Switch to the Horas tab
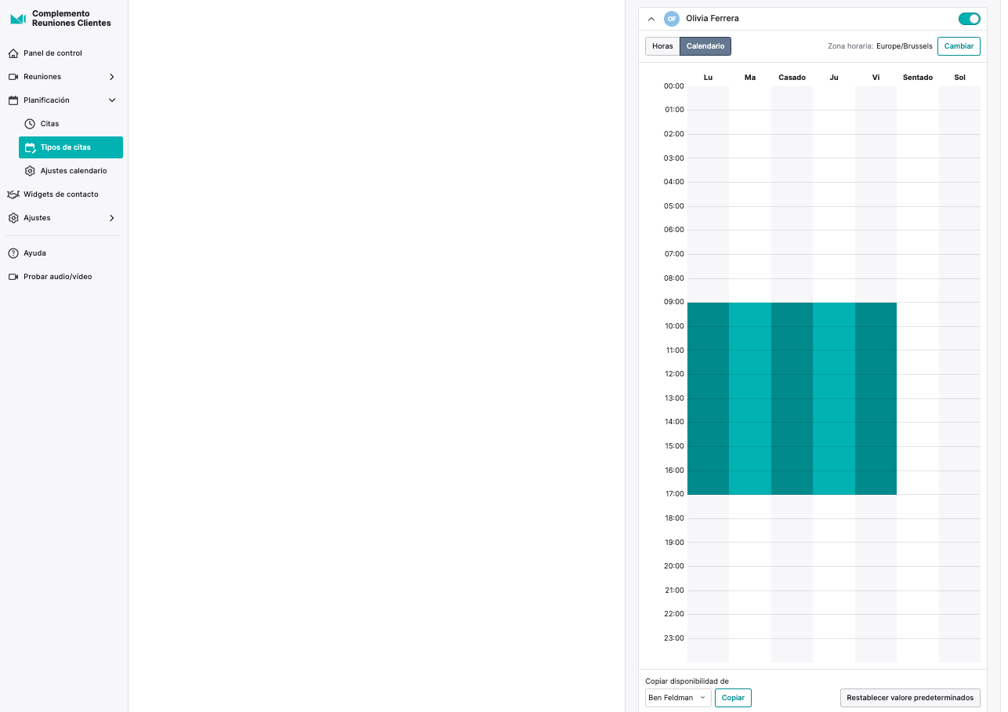The height and width of the screenshot is (712, 1008). (662, 46)
